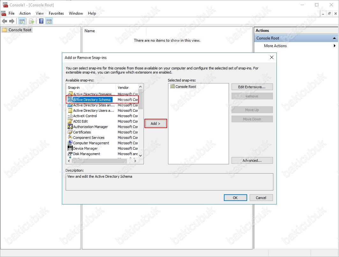Click the left arrow of the snap-ins horizontal scrollbar

point(69,161)
